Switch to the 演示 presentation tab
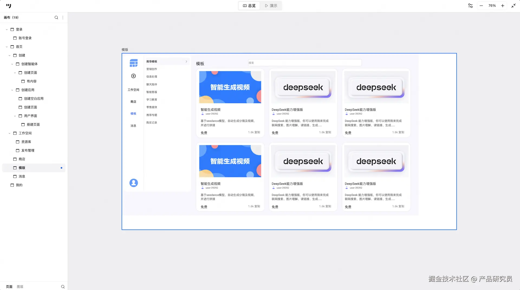 pos(271,6)
